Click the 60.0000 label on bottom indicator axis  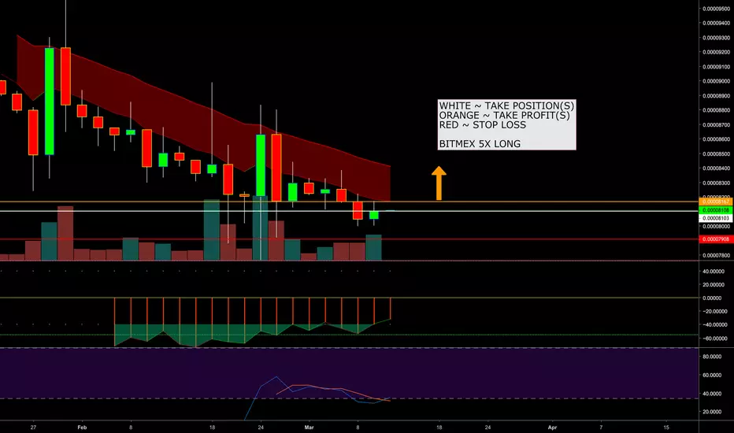coord(712,375)
